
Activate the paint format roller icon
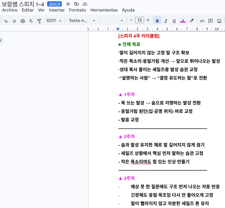[x=39, y=21]
